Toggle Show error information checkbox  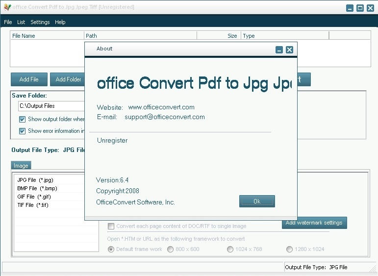22,131
